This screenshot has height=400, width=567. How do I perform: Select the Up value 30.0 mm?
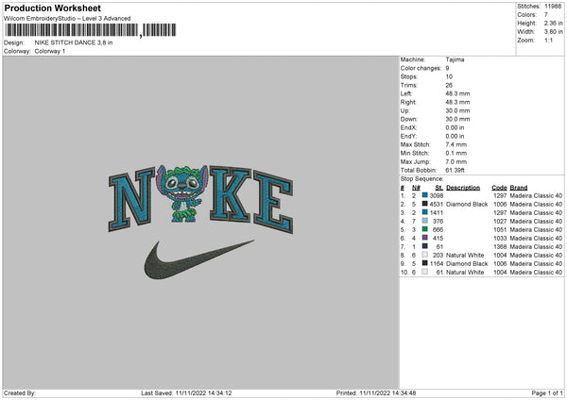[x=457, y=110]
